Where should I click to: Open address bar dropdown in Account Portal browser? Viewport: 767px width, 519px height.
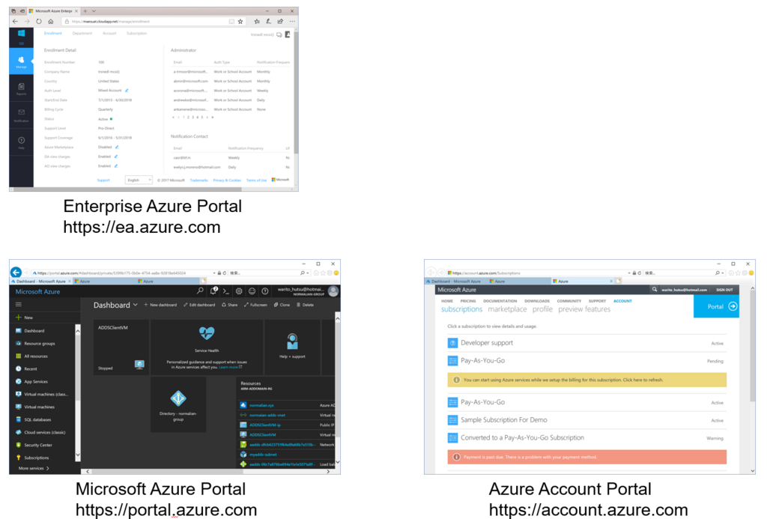coord(629,273)
